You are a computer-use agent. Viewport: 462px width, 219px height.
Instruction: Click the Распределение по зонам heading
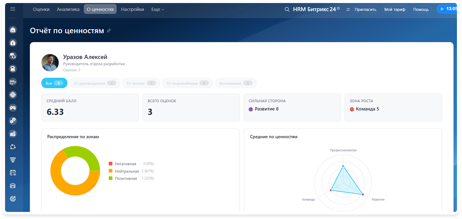click(x=73, y=137)
